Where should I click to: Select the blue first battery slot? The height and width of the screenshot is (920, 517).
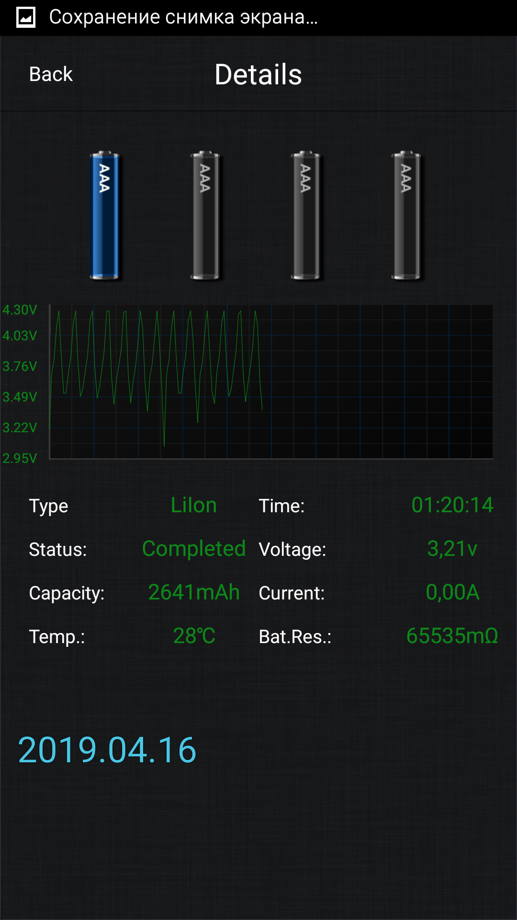click(104, 215)
